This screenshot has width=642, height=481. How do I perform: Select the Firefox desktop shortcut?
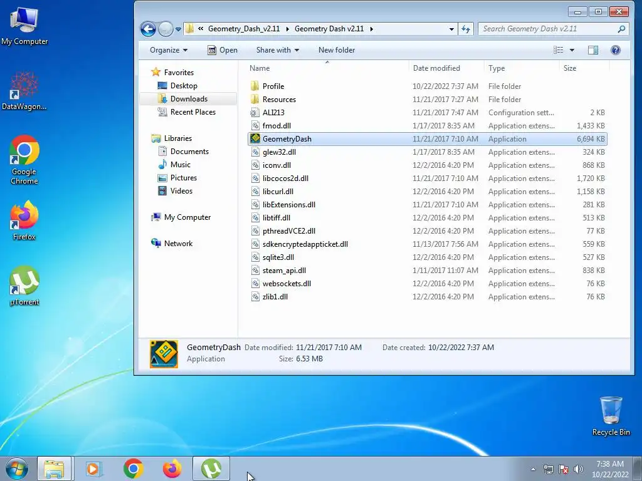tap(24, 220)
